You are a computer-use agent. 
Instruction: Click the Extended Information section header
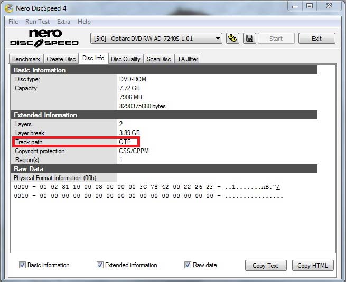pos(164,115)
